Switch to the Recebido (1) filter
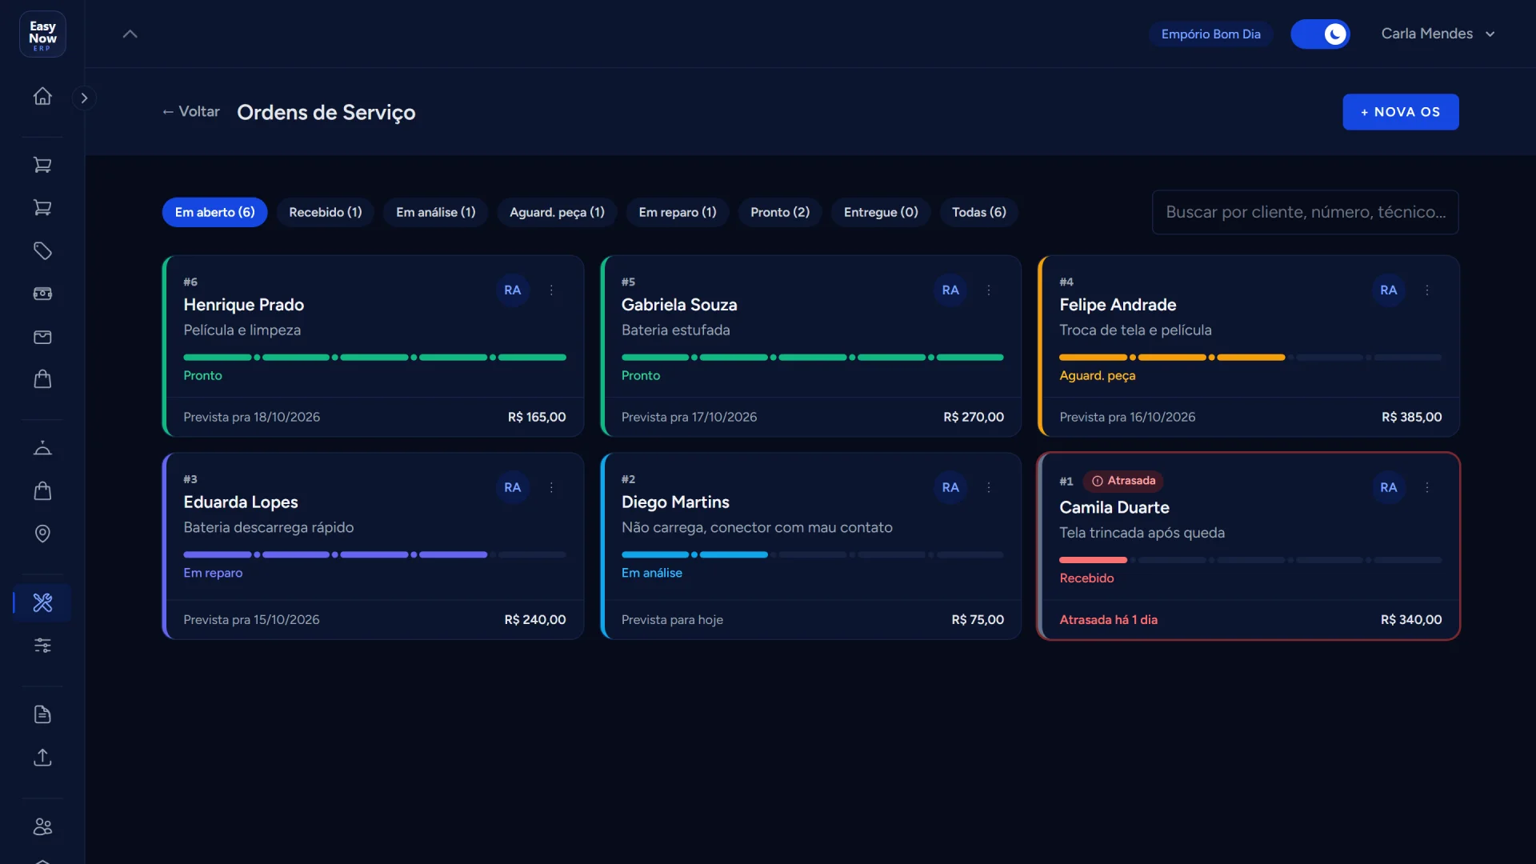Image resolution: width=1536 pixels, height=864 pixels. 325,212
